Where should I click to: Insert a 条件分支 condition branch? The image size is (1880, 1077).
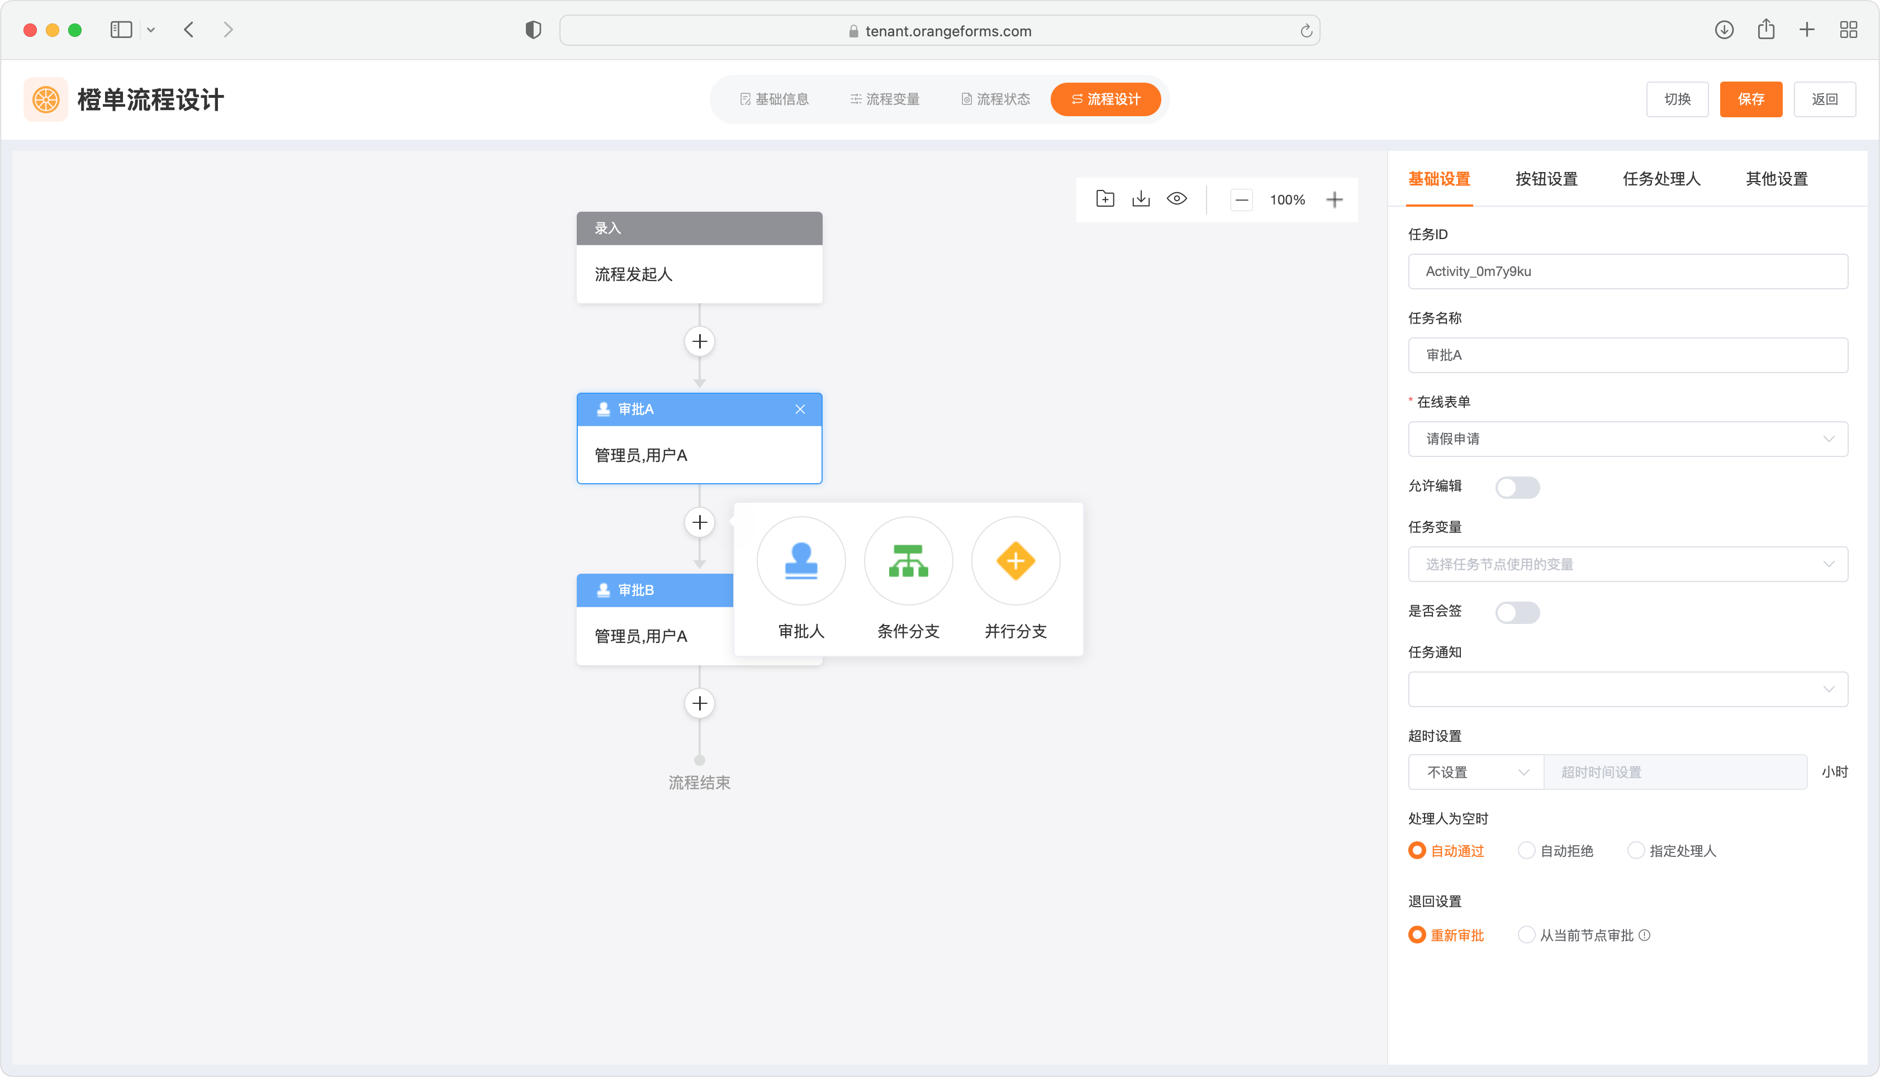coord(908,561)
